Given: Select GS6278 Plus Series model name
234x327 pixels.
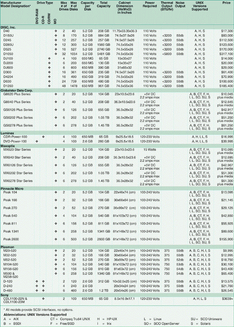Looking at the screenshot, I should coord(18,125).
